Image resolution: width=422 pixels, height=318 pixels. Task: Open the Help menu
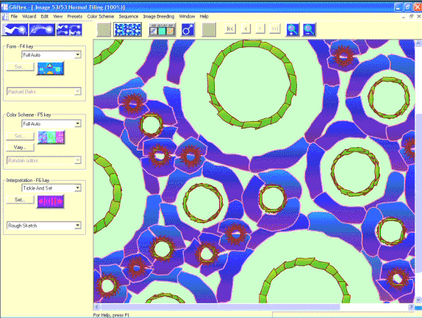tap(204, 16)
